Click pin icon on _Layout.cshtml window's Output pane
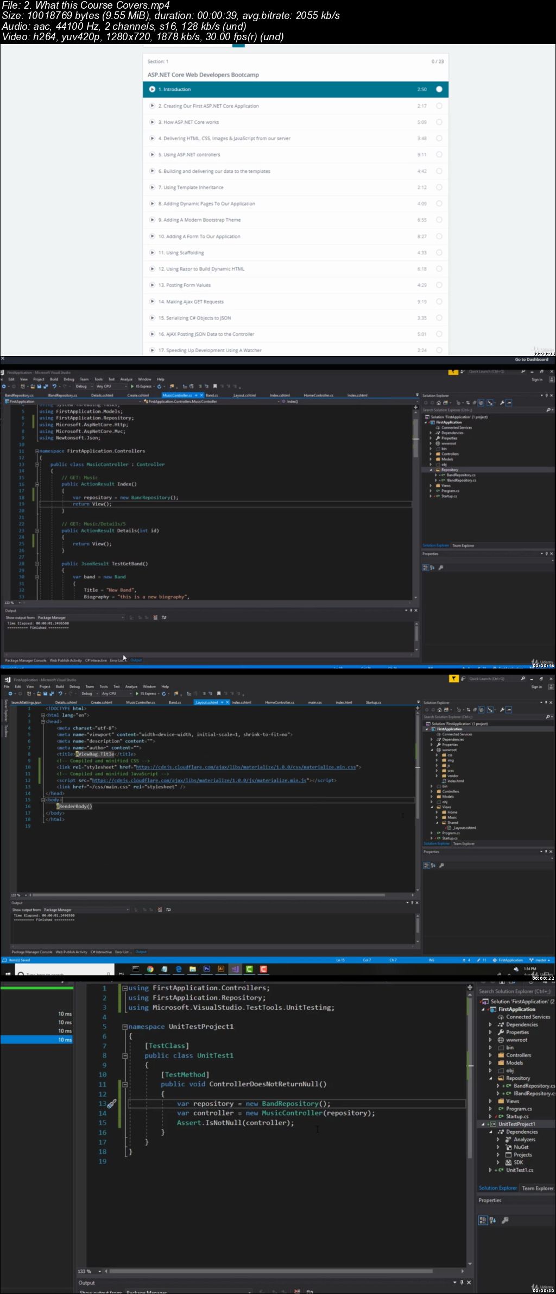The height and width of the screenshot is (1294, 556). tap(412, 903)
